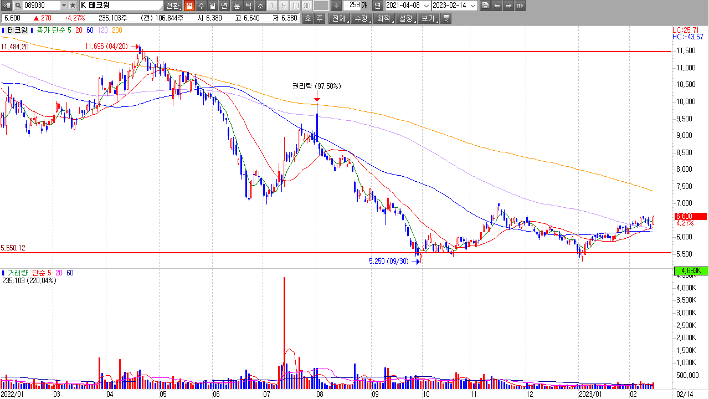Click the 235,103 (220.04%) volume readout
709x399 pixels.
tap(29, 280)
